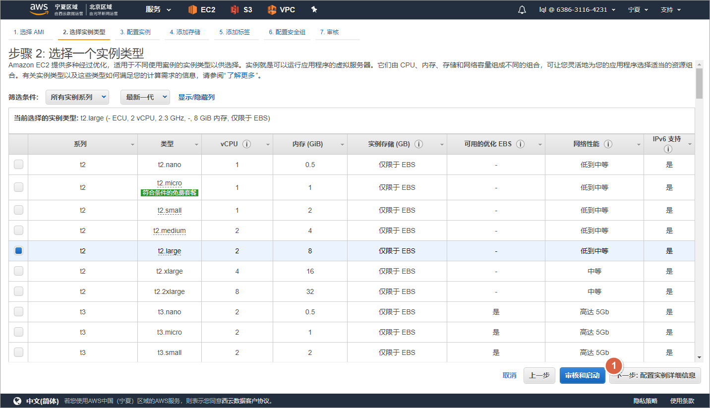Open the account menu lql @ 6386-3116-4231

pos(578,9)
